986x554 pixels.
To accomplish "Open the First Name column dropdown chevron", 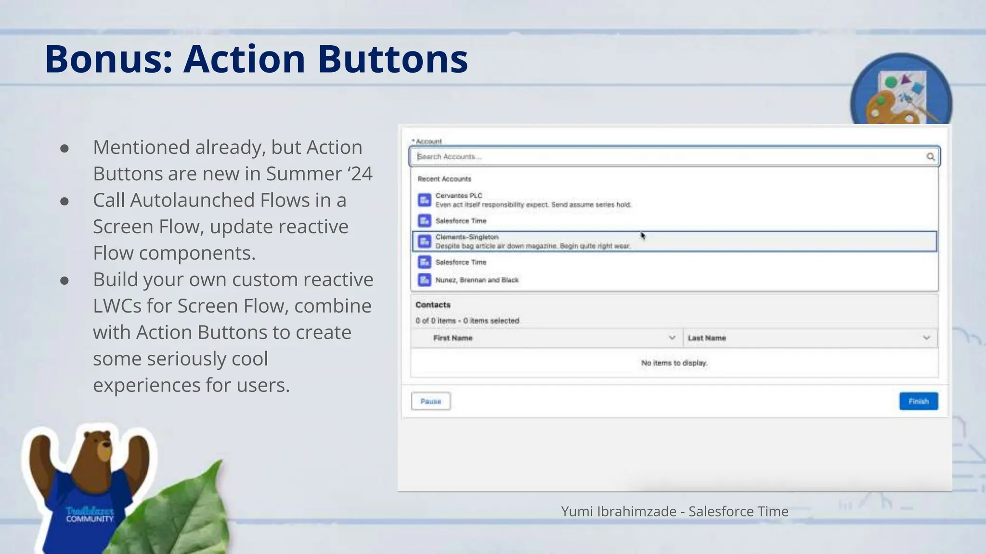I will (672, 338).
